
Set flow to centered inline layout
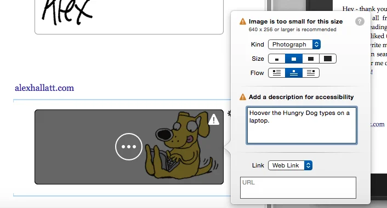[x=294, y=73]
